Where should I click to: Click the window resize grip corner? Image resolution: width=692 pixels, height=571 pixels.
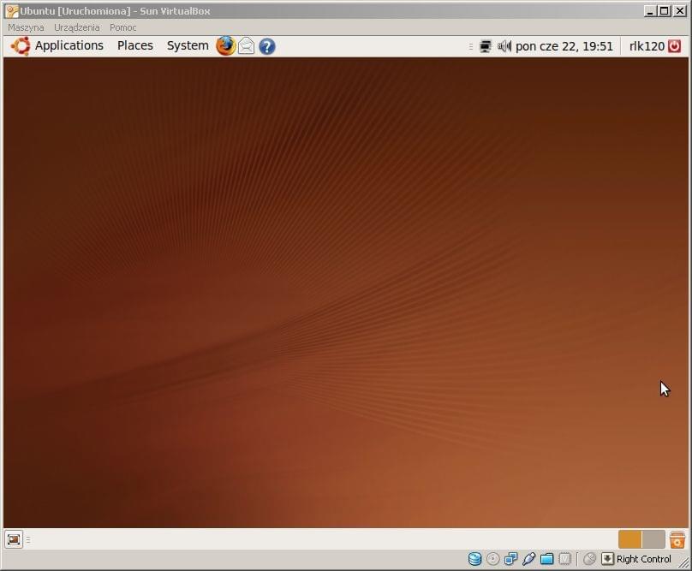pyautogui.click(x=683, y=562)
